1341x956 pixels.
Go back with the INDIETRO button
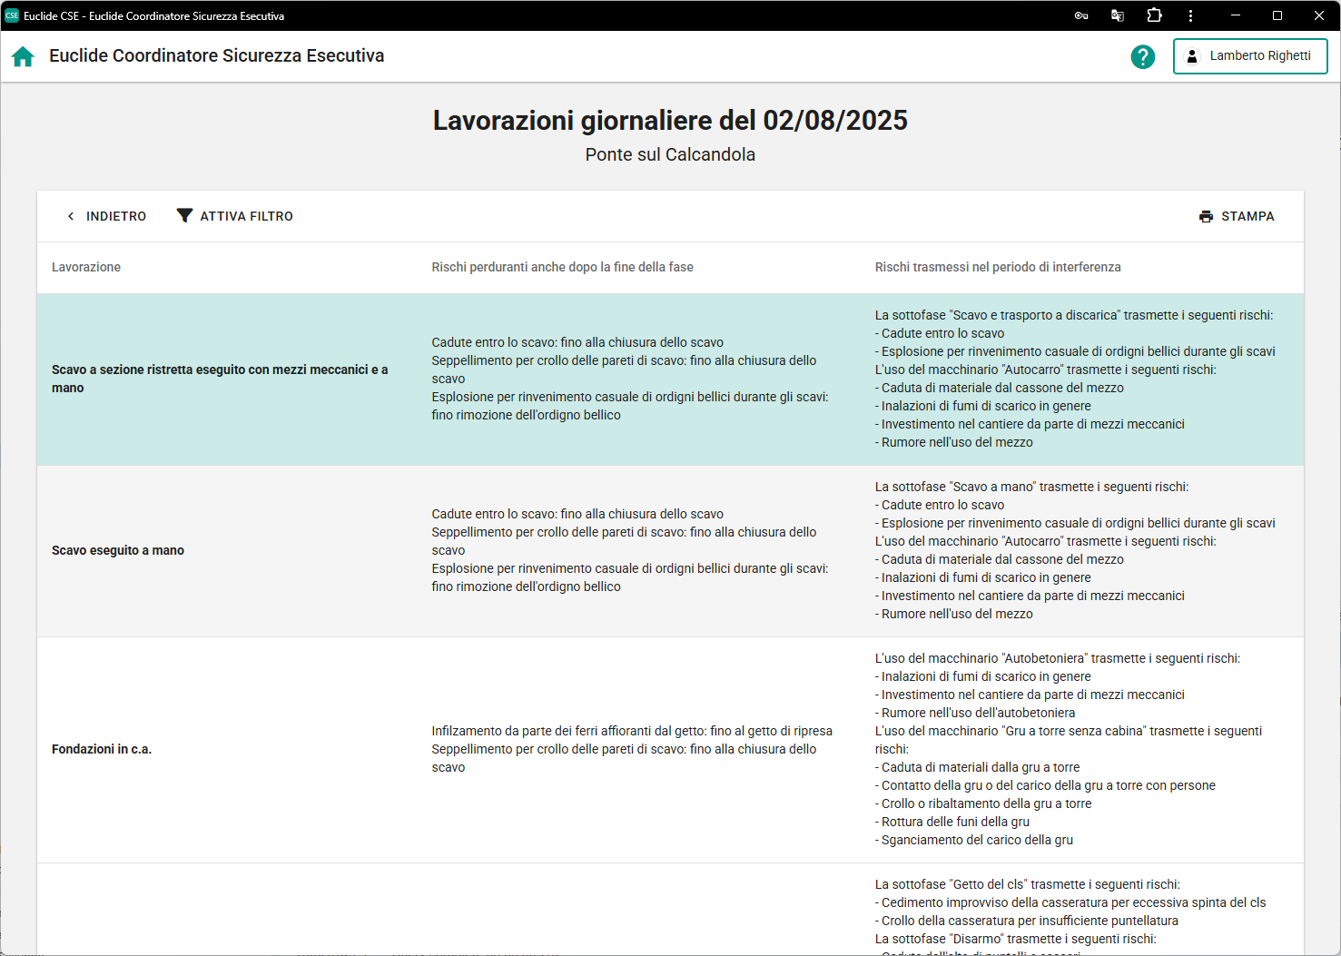point(106,216)
